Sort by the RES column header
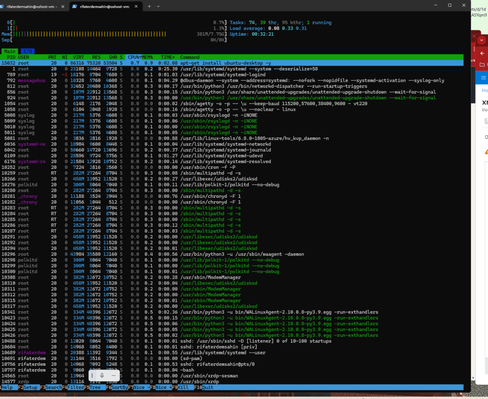This screenshot has height=399, width=488. coord(96,57)
